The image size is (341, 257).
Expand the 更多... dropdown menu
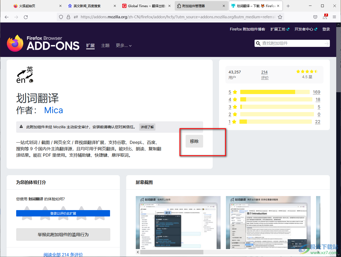click(x=124, y=46)
